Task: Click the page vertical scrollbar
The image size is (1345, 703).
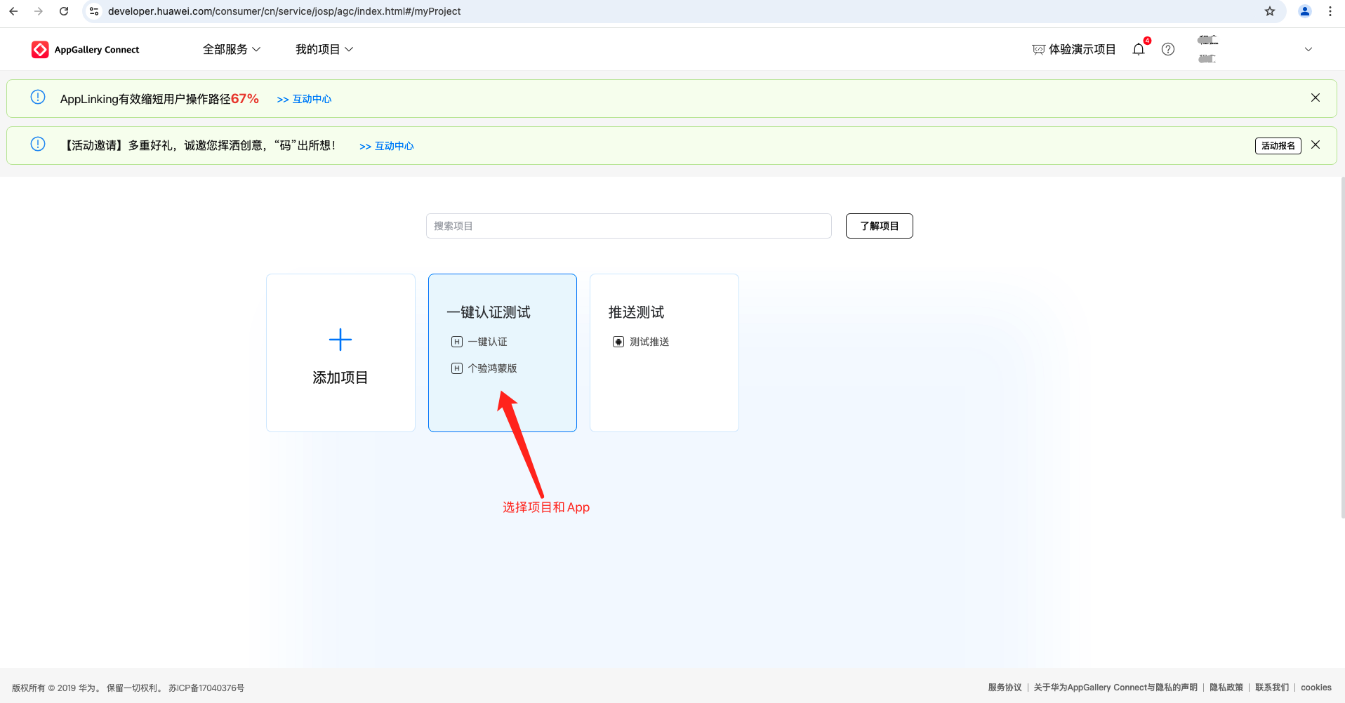Action: [1342, 348]
